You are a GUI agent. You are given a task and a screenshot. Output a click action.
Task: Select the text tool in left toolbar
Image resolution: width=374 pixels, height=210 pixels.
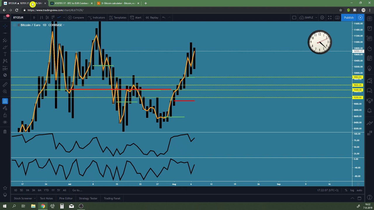[5, 54]
